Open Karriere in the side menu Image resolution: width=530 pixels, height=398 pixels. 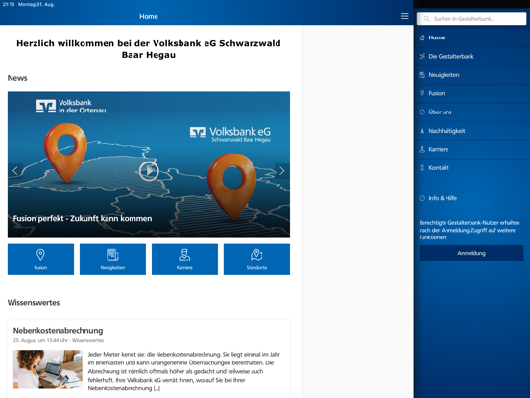(471, 149)
